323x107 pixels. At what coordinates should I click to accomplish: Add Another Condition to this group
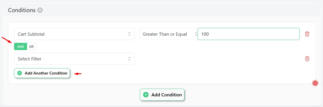point(42,73)
